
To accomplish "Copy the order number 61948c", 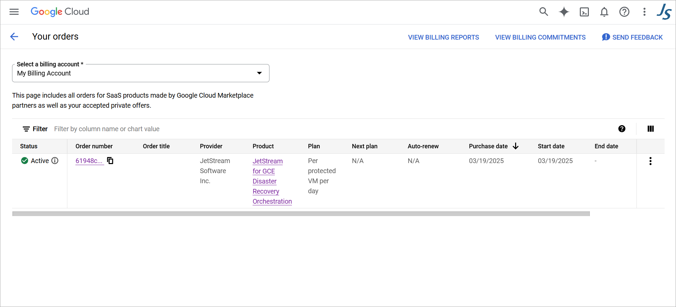I will (x=110, y=161).
